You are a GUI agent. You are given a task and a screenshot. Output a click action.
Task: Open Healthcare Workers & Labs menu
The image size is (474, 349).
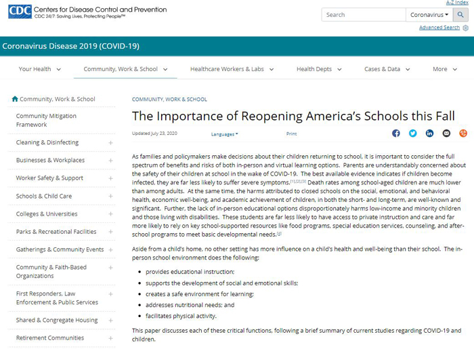(x=232, y=69)
